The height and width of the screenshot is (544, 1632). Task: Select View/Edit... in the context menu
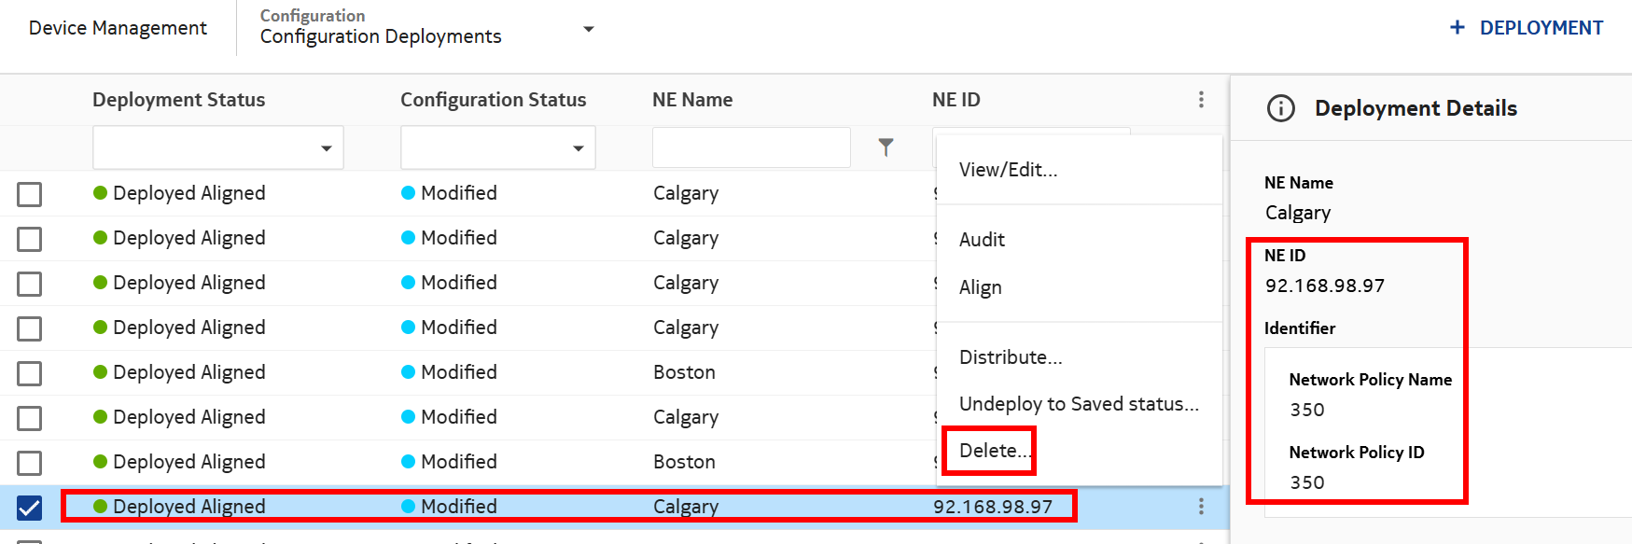click(x=1008, y=170)
